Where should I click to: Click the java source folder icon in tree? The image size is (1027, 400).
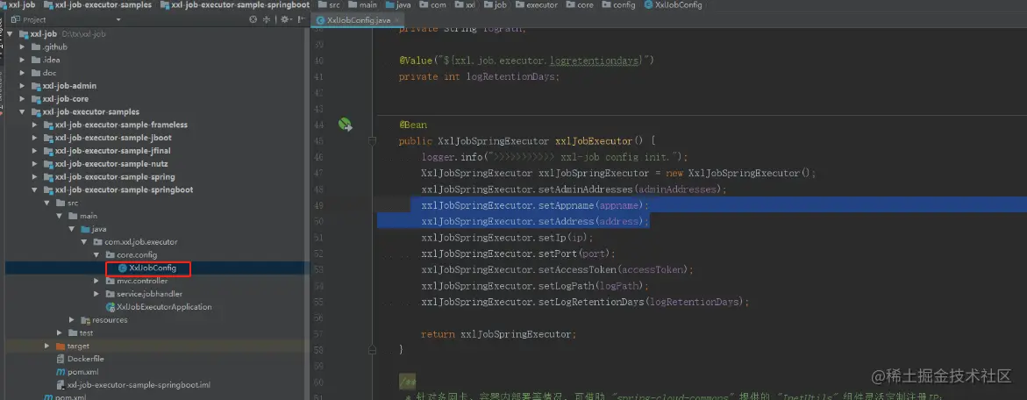click(x=86, y=229)
